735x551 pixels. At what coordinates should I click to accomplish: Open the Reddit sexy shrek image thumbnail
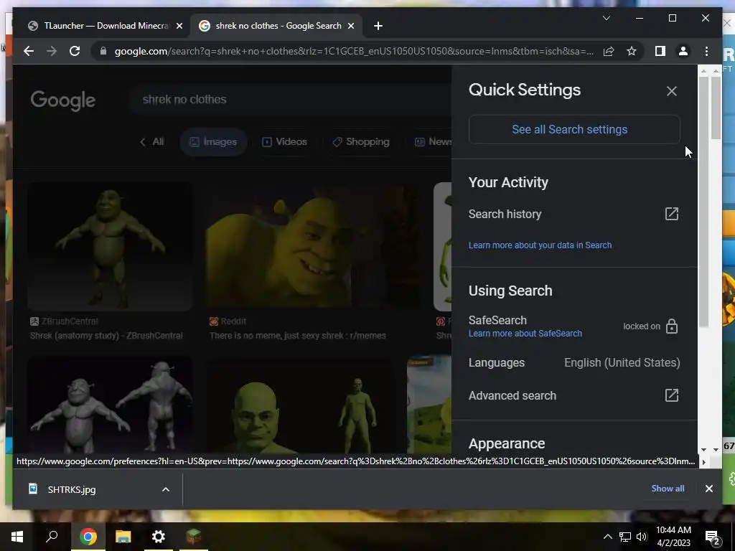click(x=313, y=247)
